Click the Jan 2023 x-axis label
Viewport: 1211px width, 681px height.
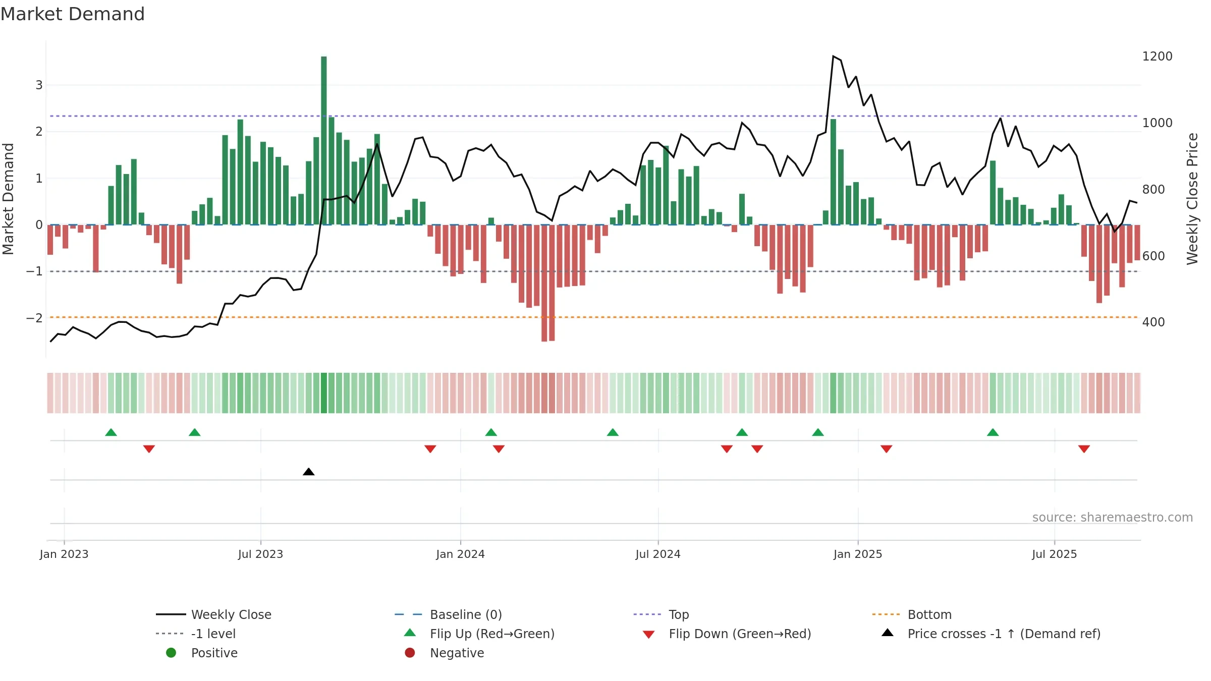click(64, 554)
